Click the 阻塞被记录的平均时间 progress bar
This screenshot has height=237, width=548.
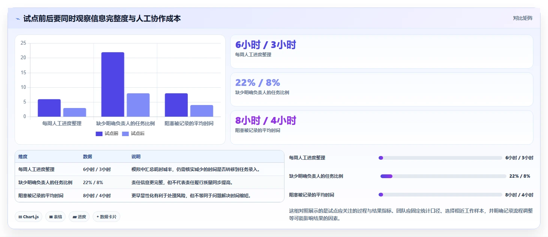click(x=440, y=195)
